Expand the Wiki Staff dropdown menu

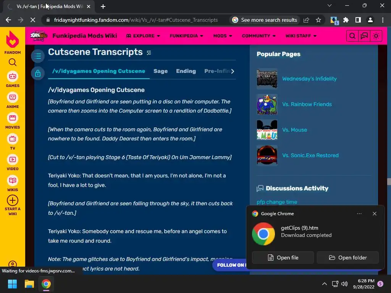point(301,36)
